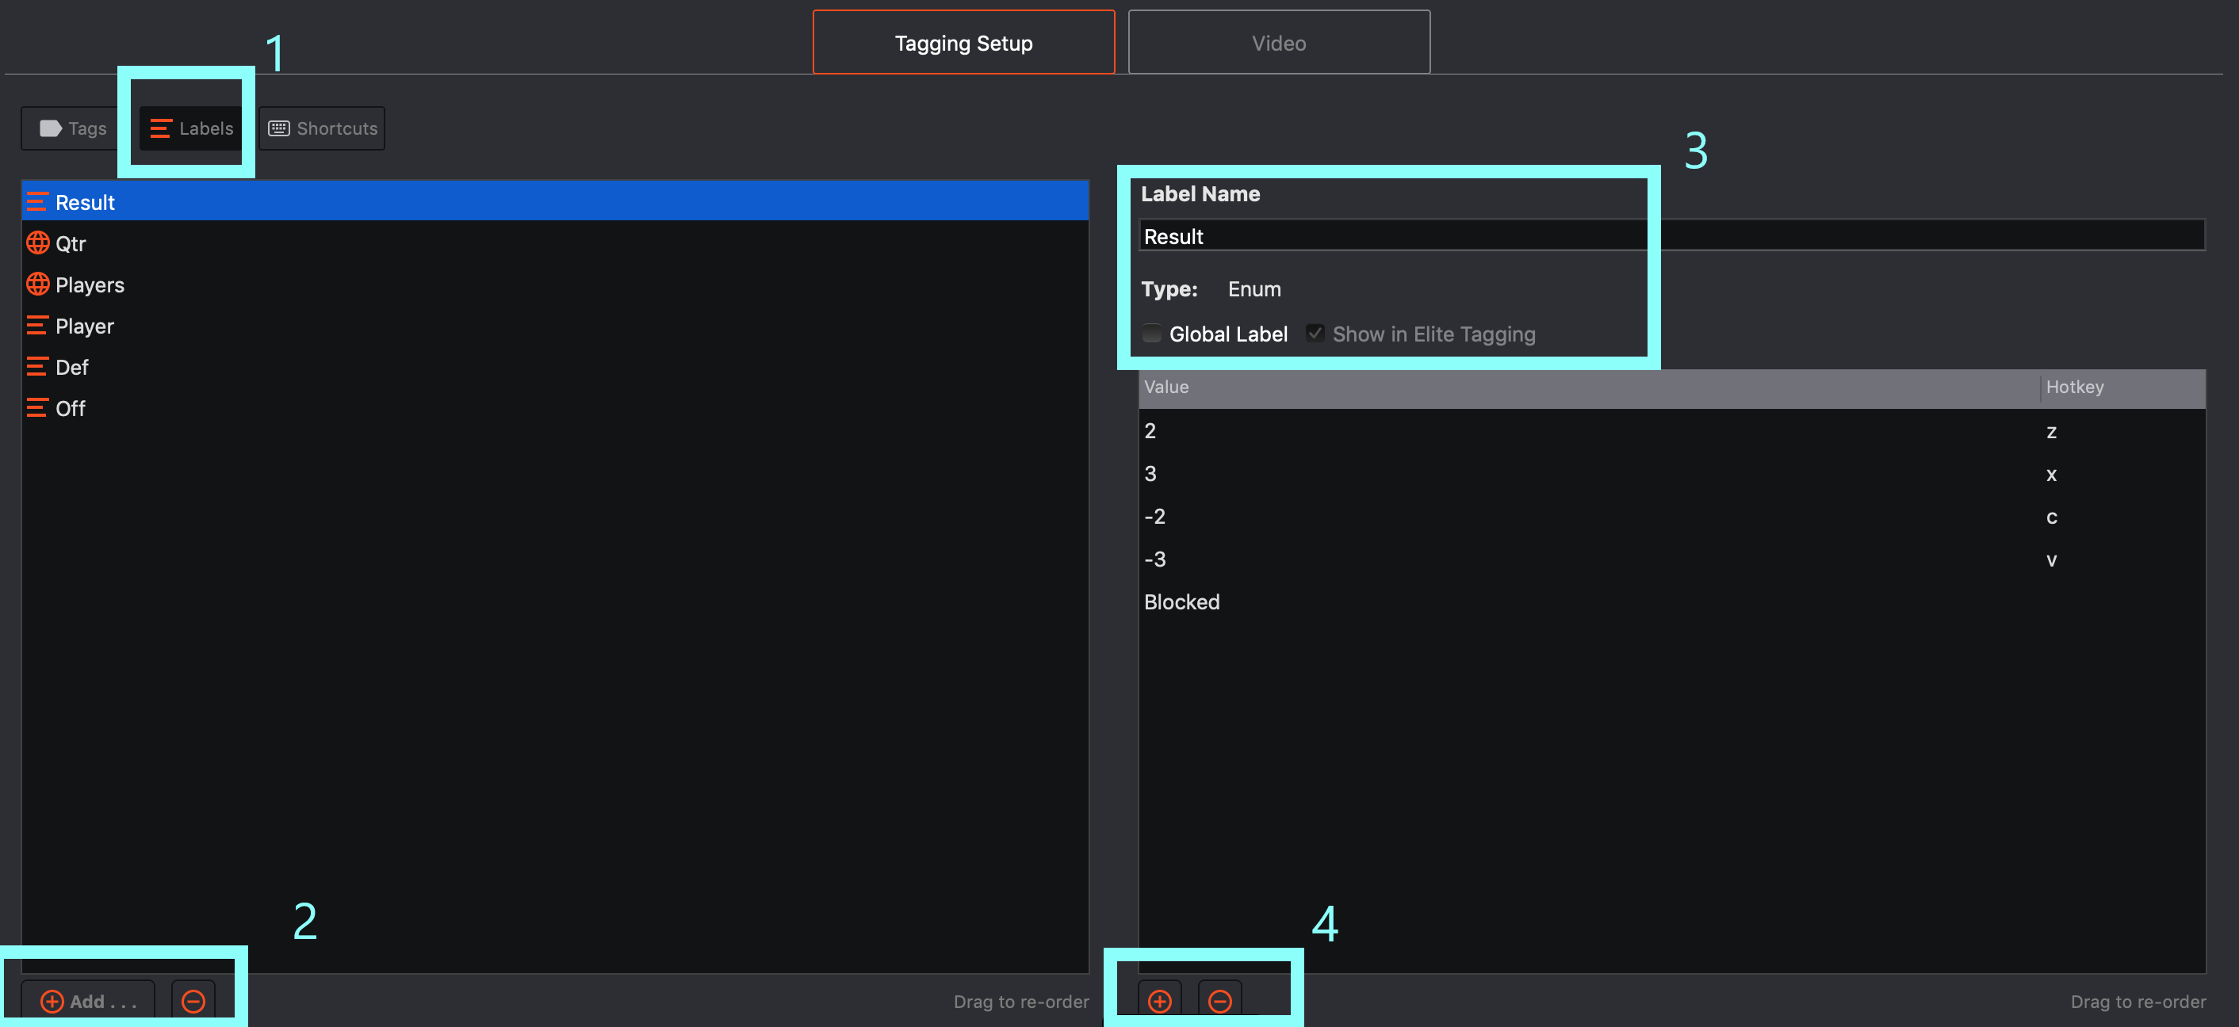Select the Players global label
The height and width of the screenshot is (1027, 2239).
pos(554,284)
